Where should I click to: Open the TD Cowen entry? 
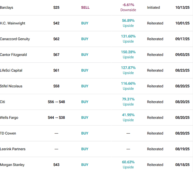coord(8,133)
